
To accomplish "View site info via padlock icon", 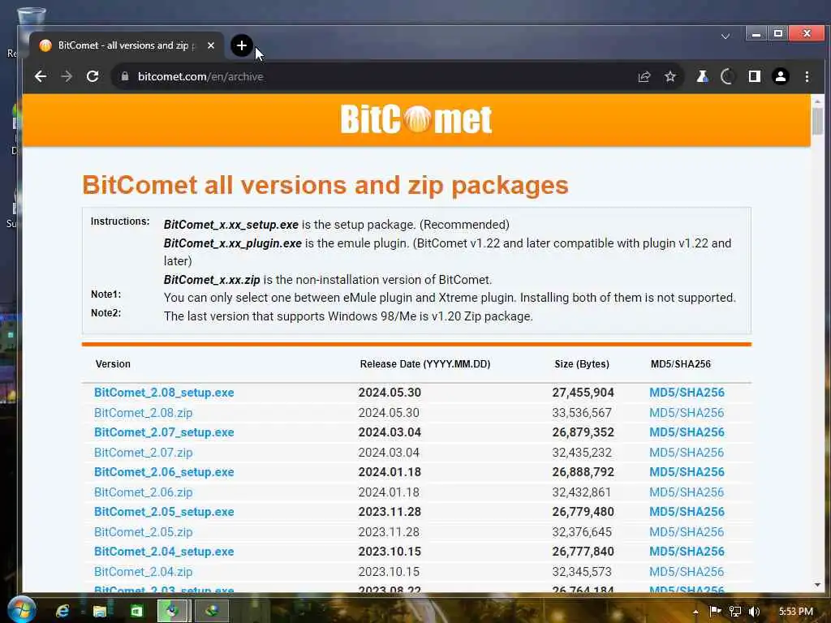I will pos(125,76).
